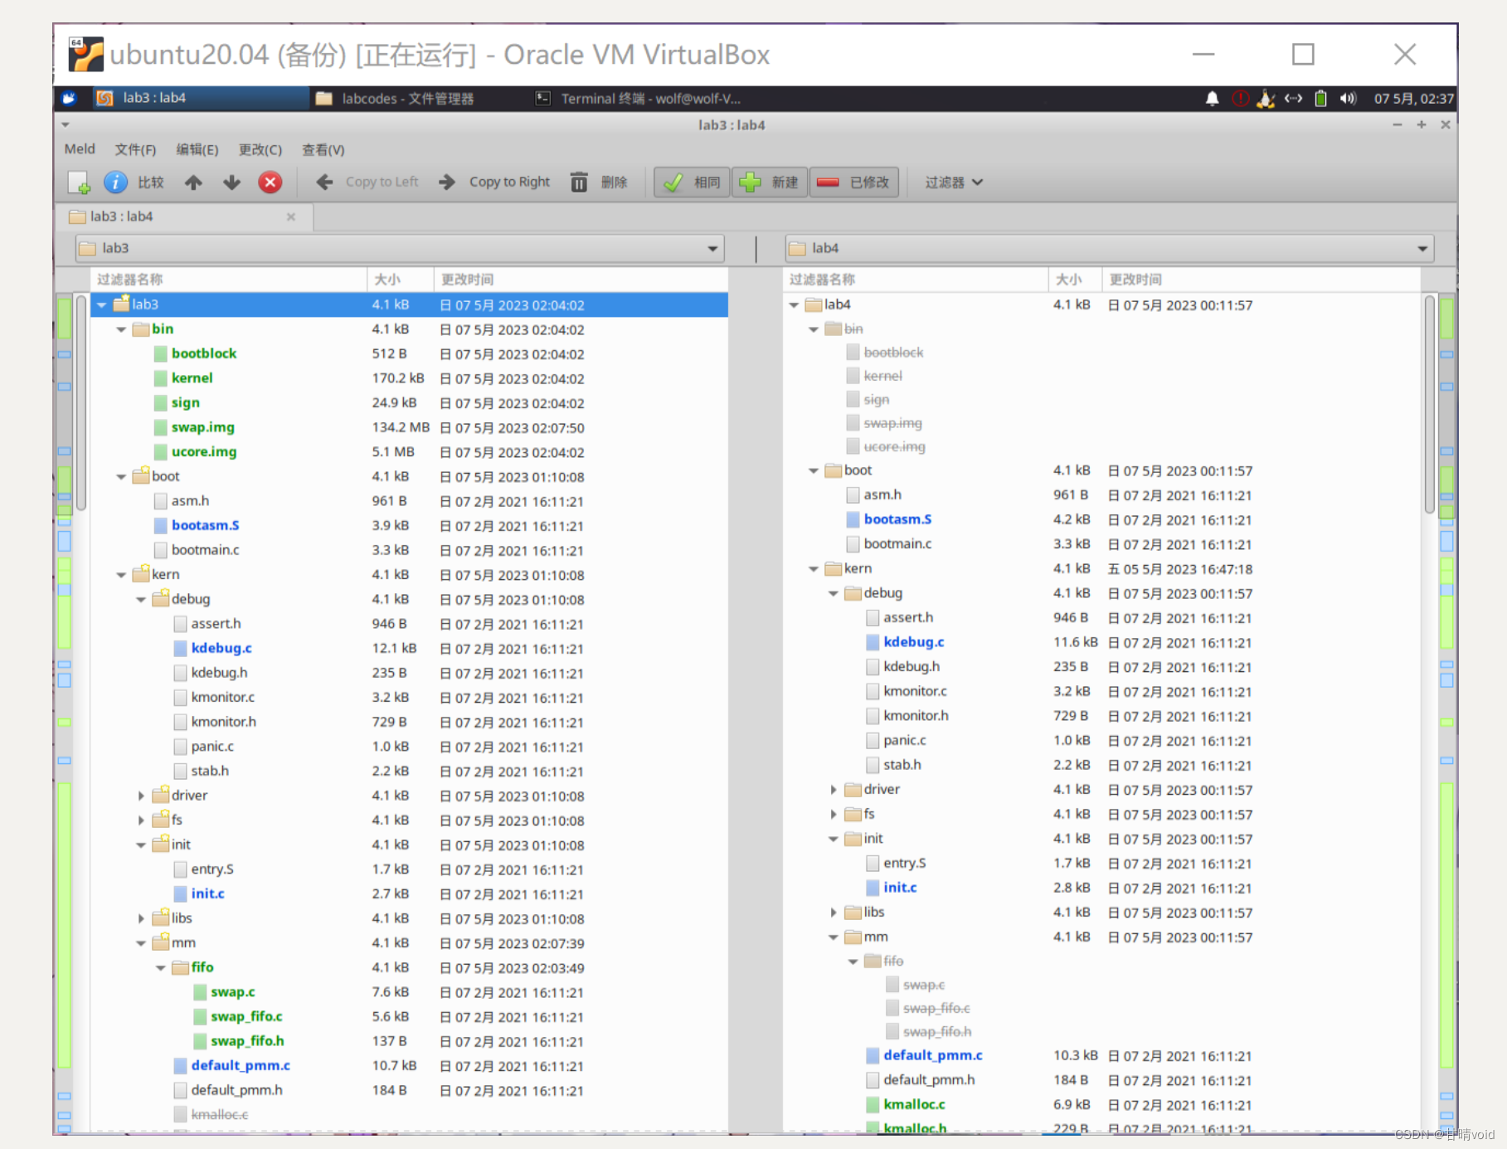Toggle showing 已修改 modified files

pyautogui.click(x=854, y=183)
